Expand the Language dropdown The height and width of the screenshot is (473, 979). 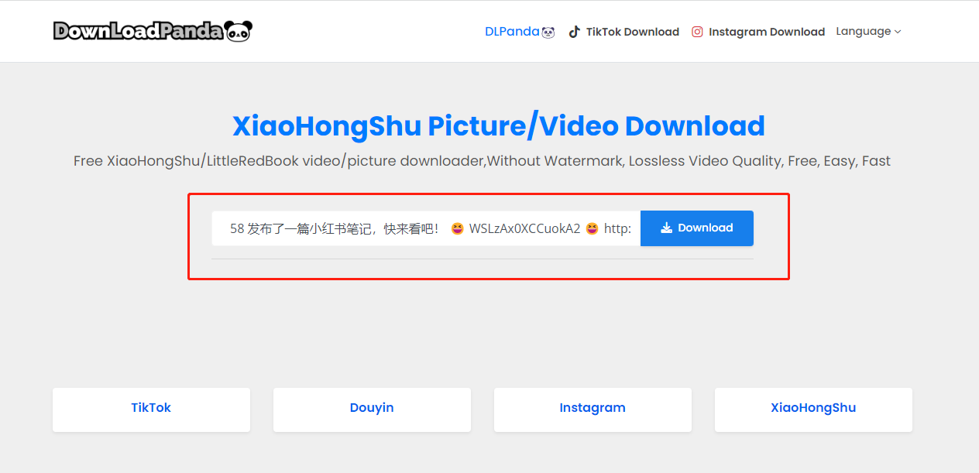click(868, 32)
